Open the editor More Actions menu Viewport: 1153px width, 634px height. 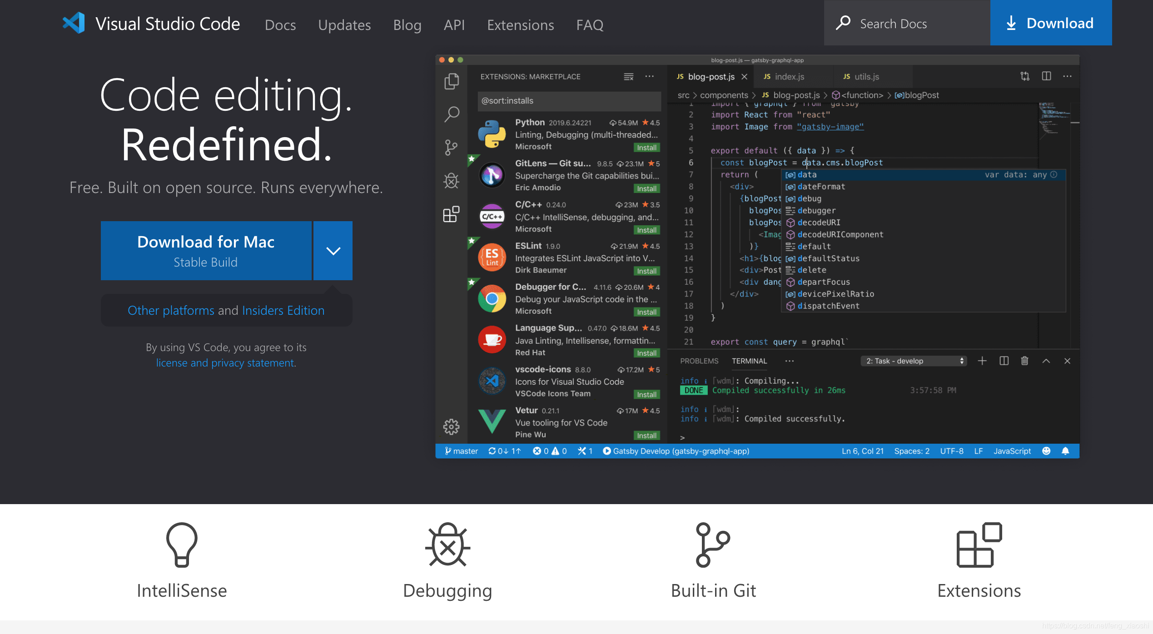click(1068, 76)
